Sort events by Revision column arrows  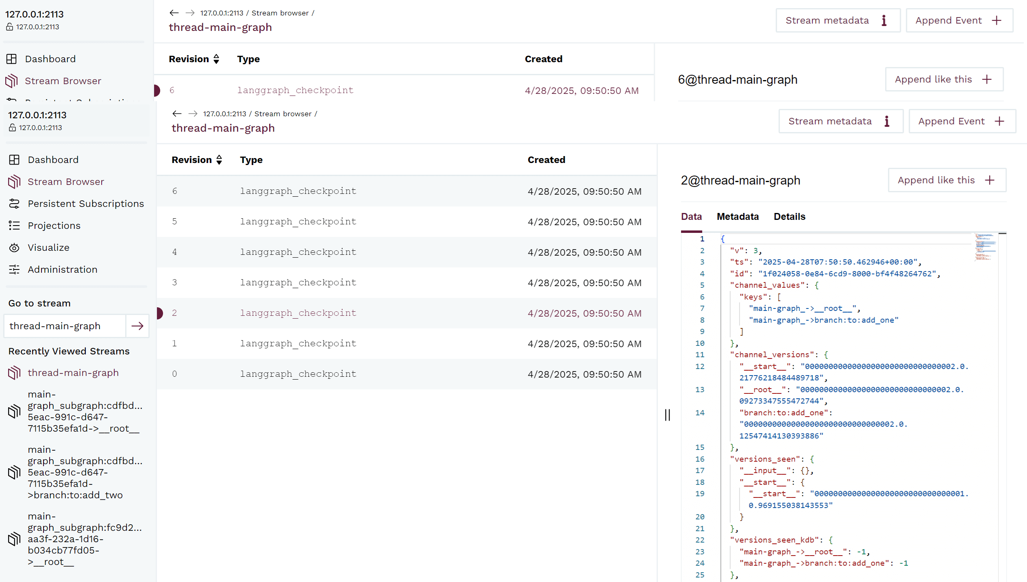[x=219, y=160]
